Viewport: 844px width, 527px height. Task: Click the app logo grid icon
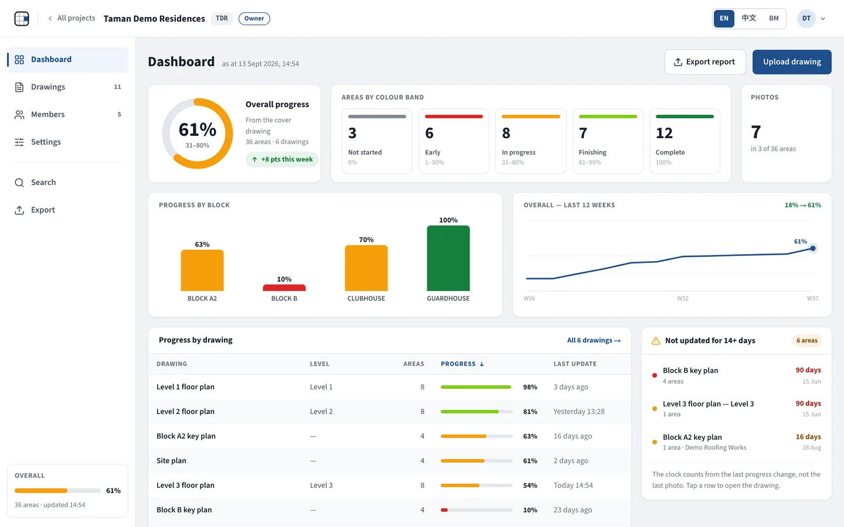click(x=22, y=19)
